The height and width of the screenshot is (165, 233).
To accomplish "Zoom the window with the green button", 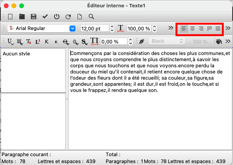I will (x=22, y=6).
